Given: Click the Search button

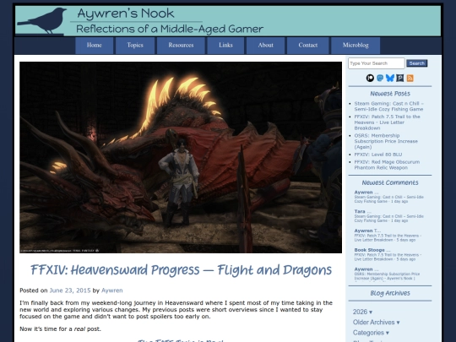Looking at the screenshot, I should pyautogui.click(x=417, y=63).
